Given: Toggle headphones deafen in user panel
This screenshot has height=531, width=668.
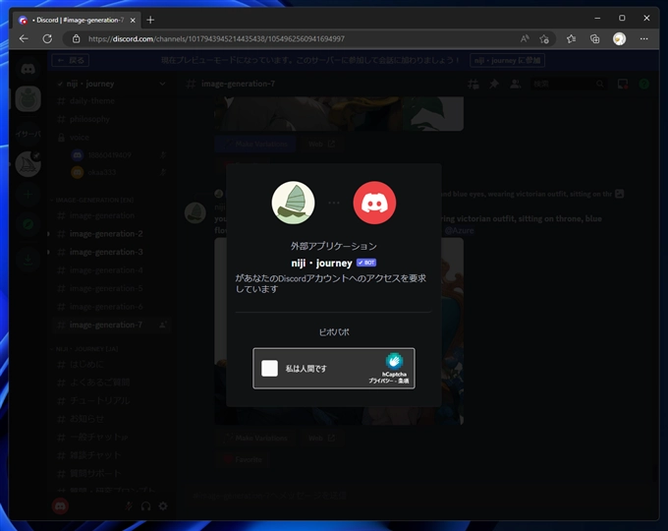Looking at the screenshot, I should (145, 506).
